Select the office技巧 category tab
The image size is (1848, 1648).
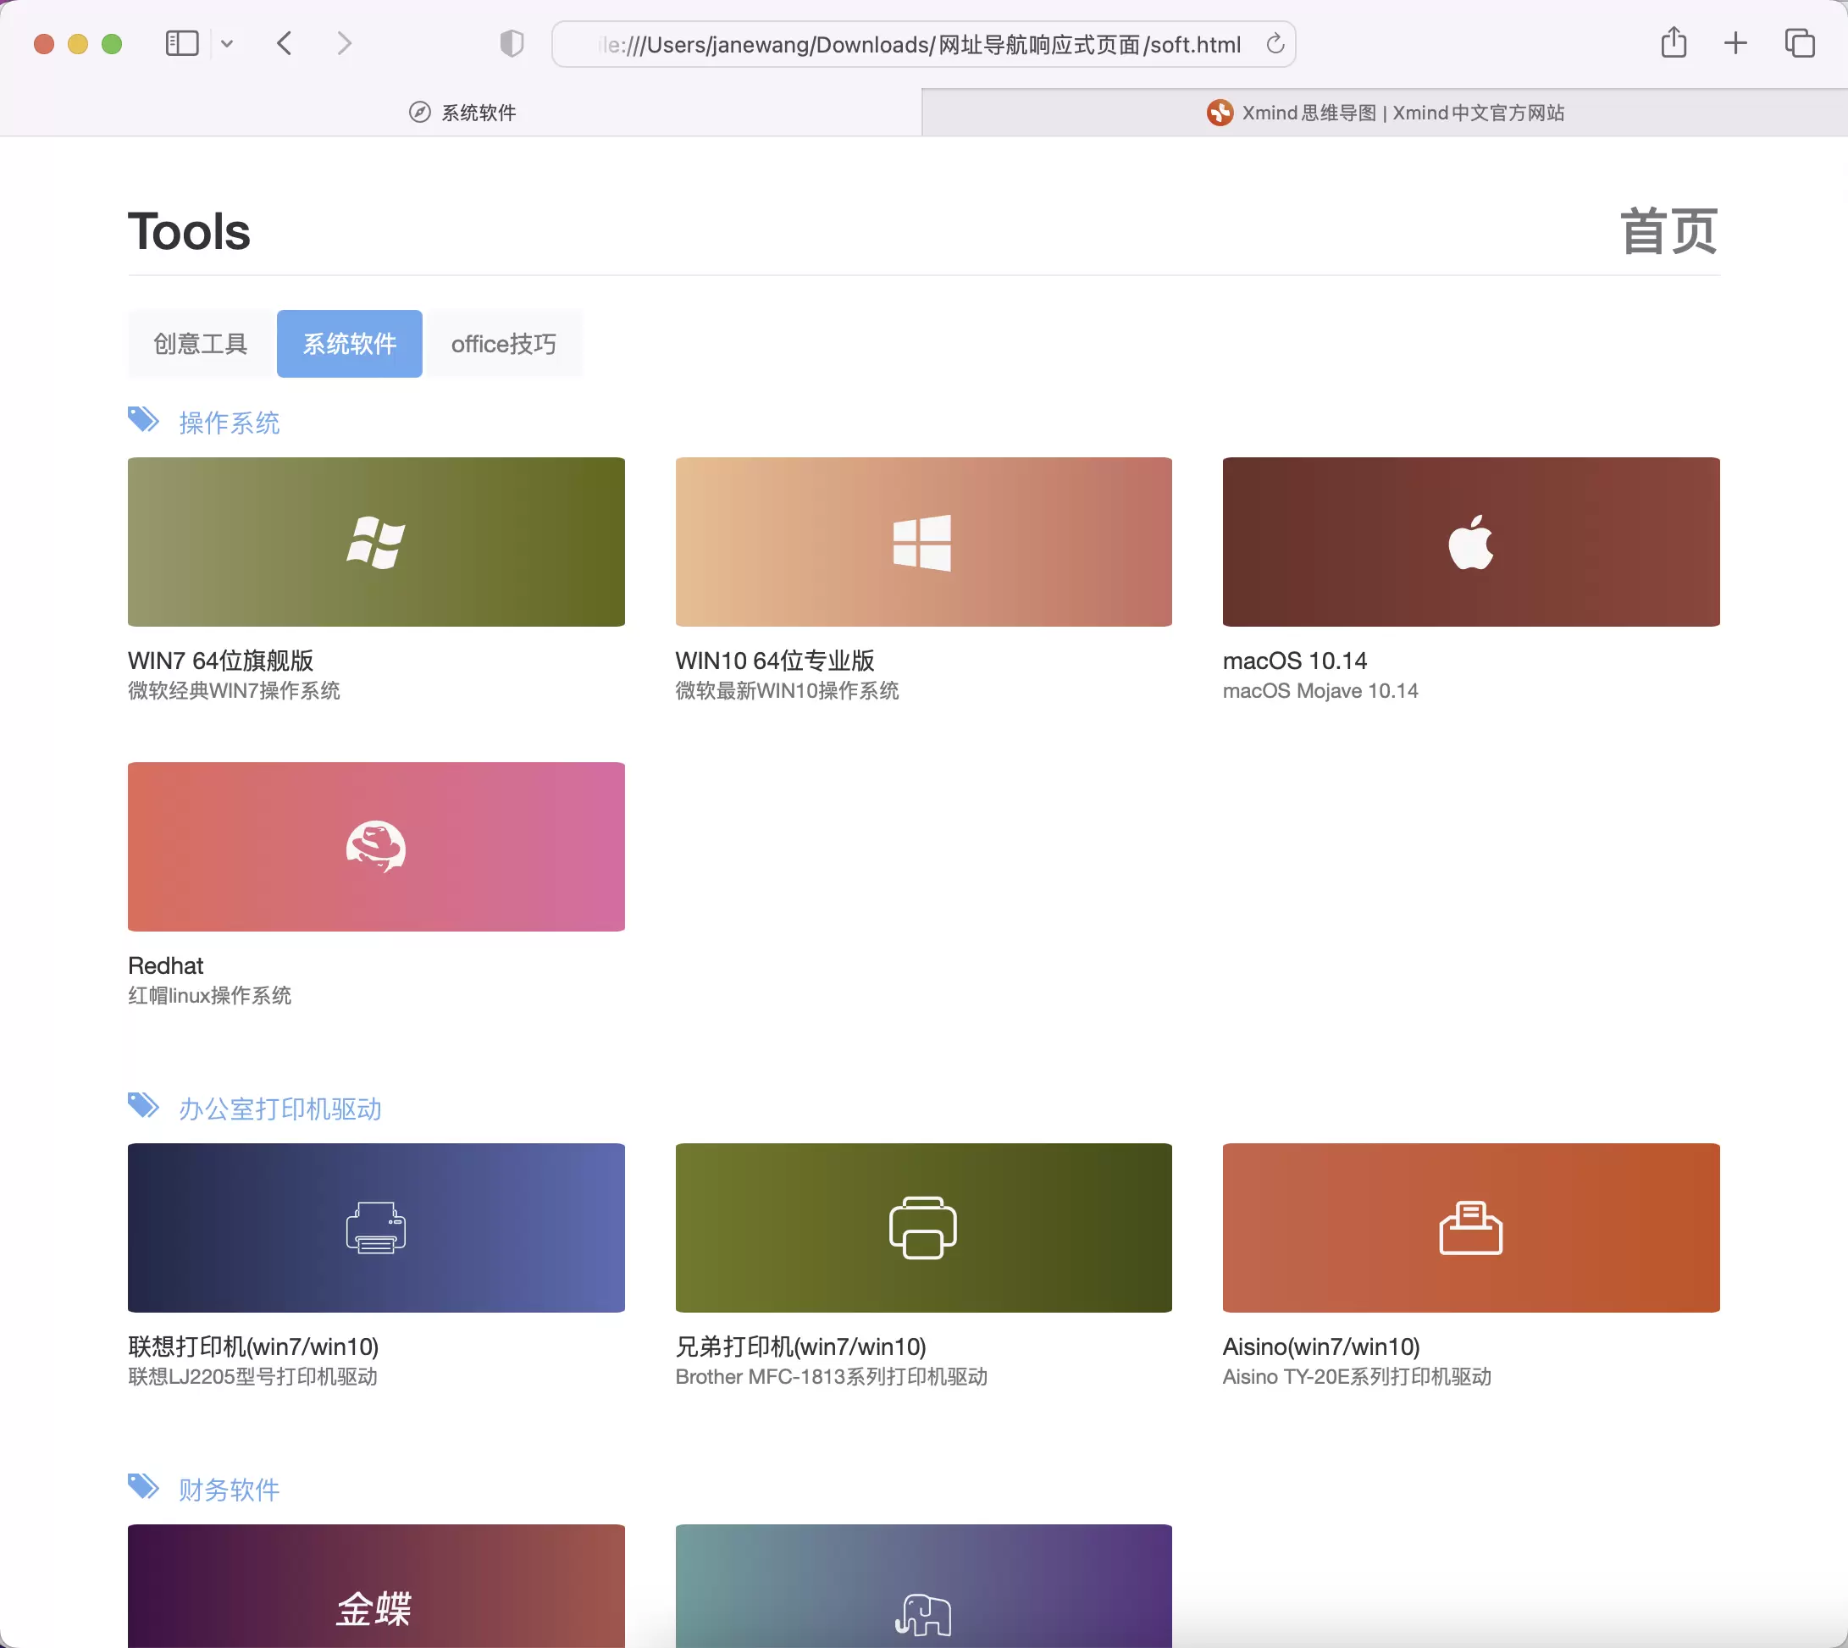[x=503, y=344]
